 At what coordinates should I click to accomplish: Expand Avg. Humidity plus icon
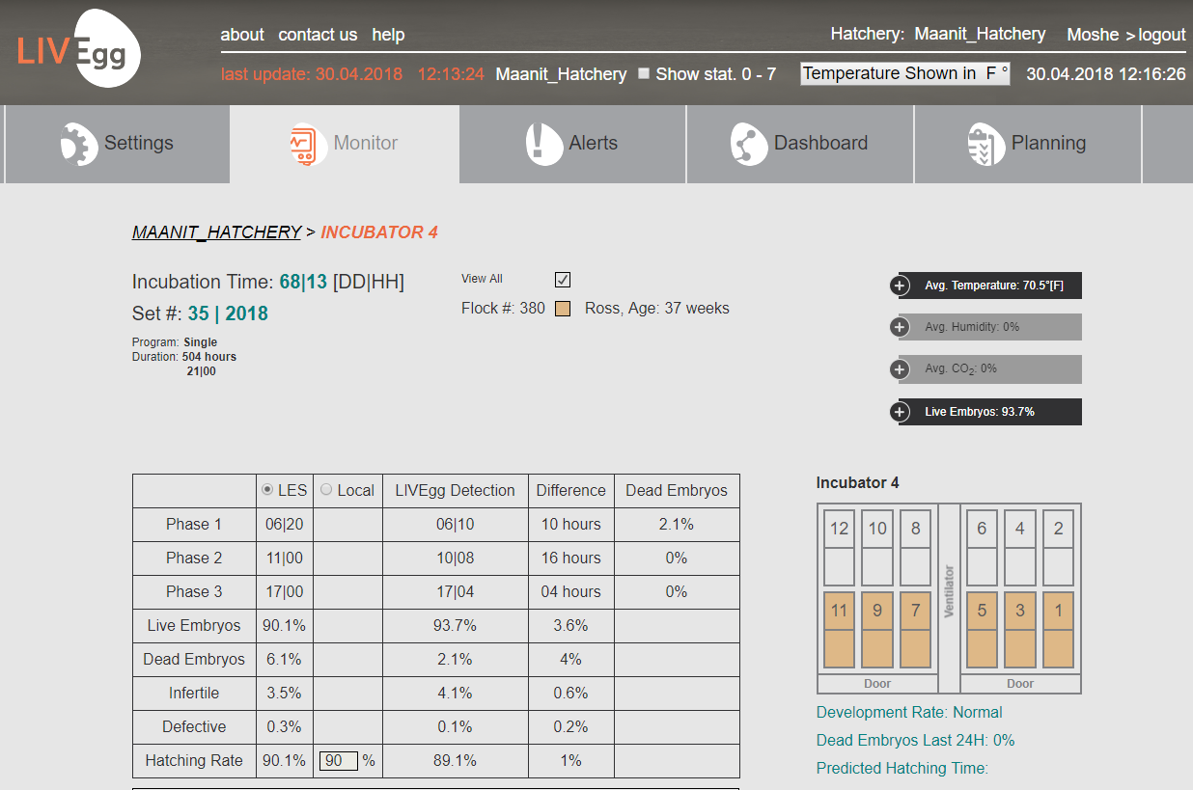click(x=900, y=327)
